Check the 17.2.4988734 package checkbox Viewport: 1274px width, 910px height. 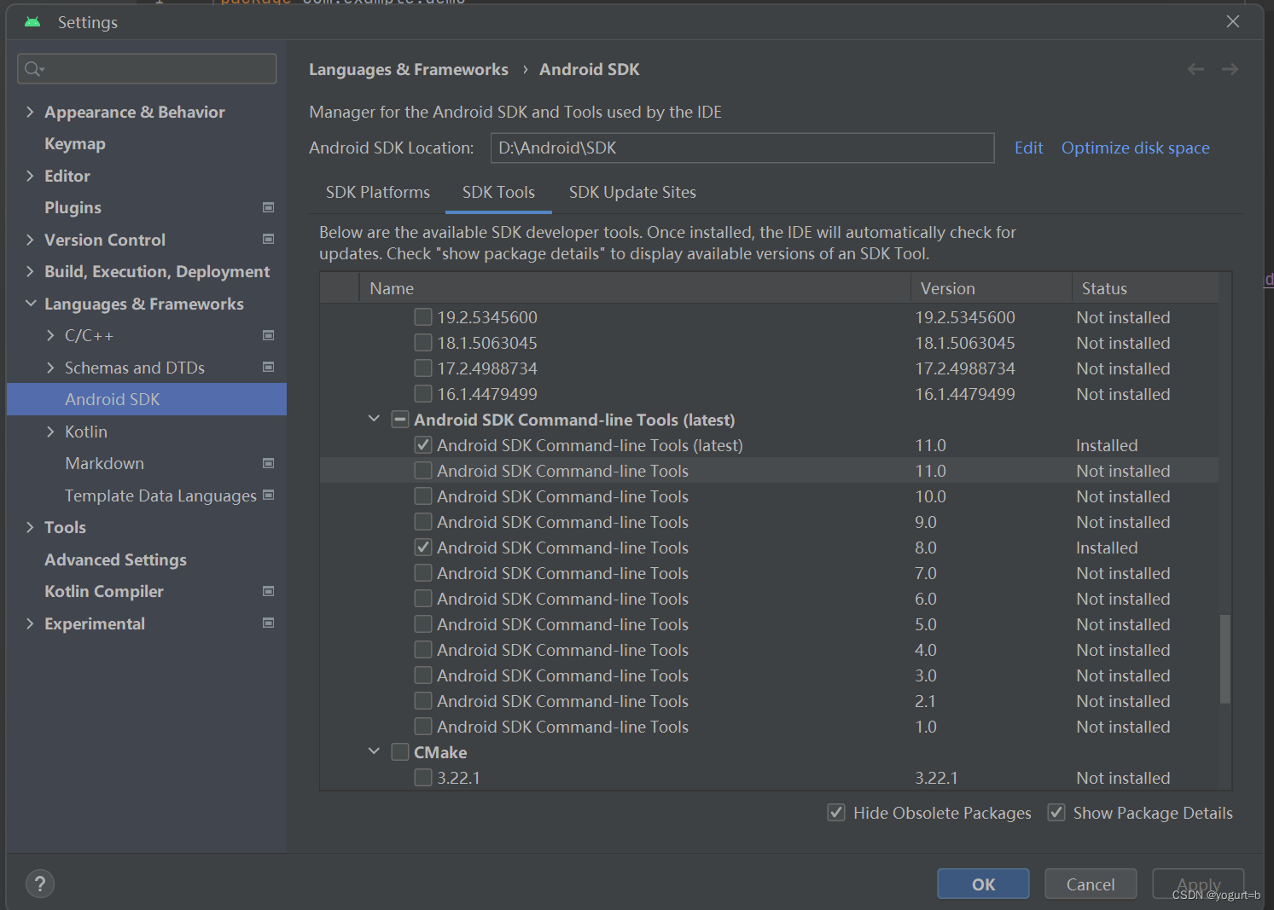pos(422,368)
